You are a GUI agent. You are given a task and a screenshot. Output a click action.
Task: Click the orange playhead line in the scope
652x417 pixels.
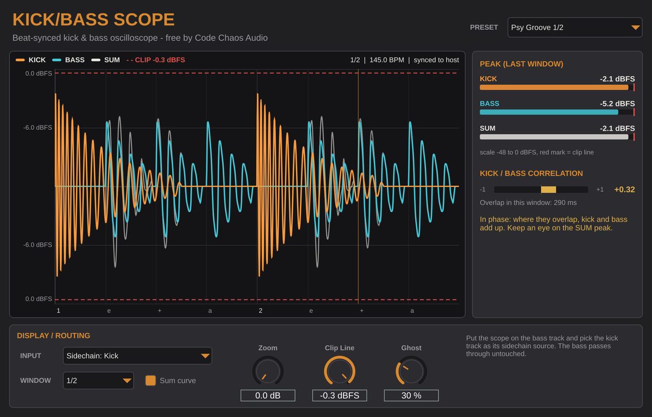tap(358, 187)
